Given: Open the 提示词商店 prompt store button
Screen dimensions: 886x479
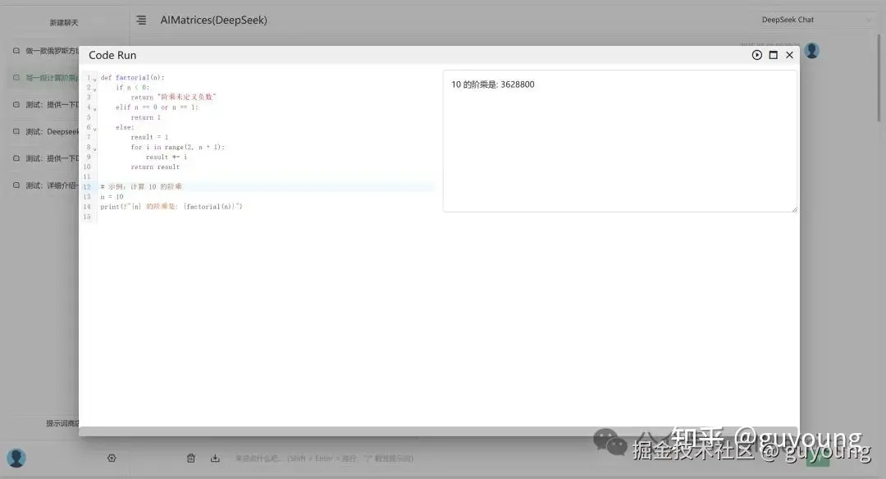Looking at the screenshot, I should [x=62, y=423].
